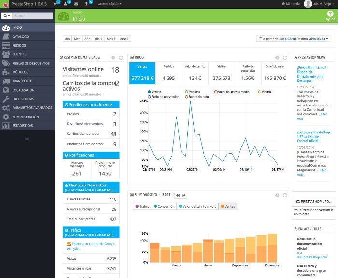Open the doc.prestashop.com link

(312, 257)
